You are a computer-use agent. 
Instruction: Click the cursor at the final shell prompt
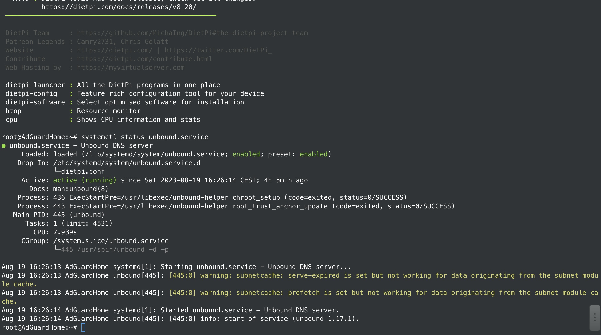(x=83, y=328)
